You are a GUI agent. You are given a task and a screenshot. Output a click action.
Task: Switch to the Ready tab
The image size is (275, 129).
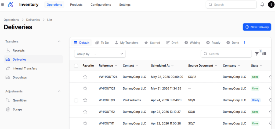coord(213,42)
